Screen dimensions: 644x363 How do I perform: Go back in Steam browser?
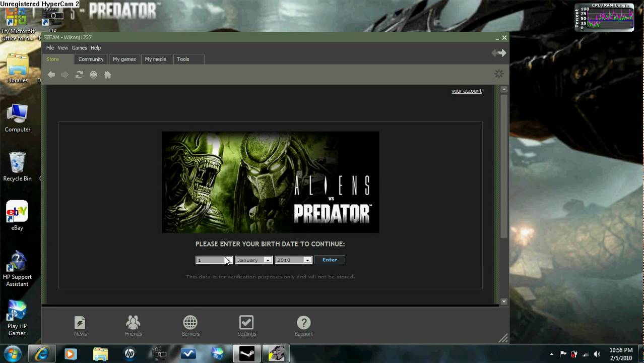point(51,75)
